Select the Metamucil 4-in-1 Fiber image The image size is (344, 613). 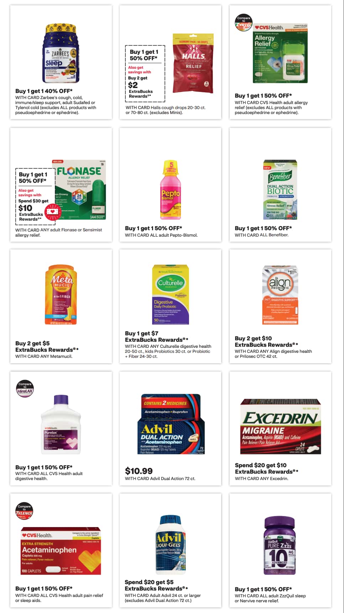click(x=61, y=294)
